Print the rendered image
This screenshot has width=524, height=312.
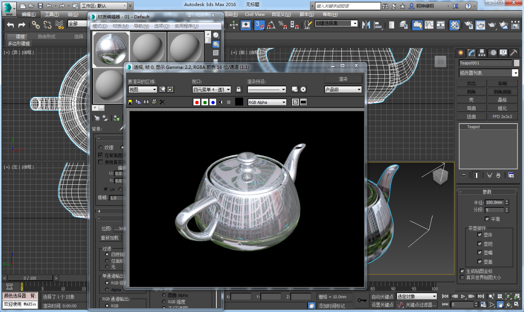coord(154,102)
